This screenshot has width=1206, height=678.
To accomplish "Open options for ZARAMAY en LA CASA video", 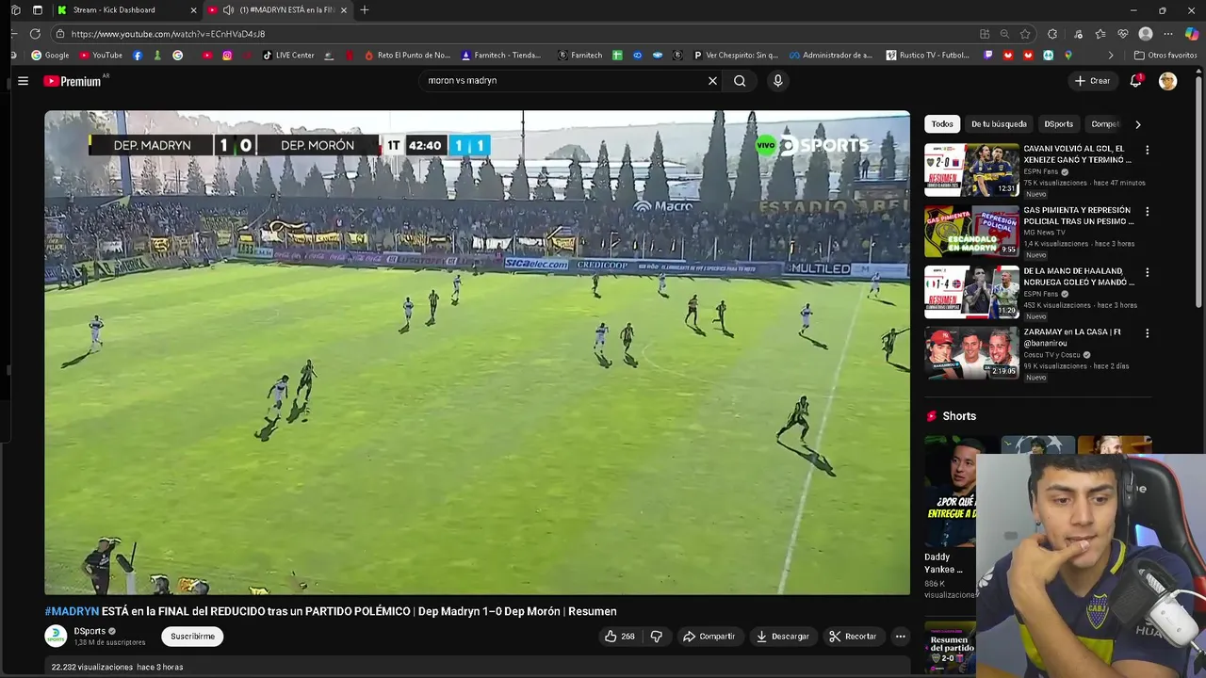I will tap(1147, 333).
